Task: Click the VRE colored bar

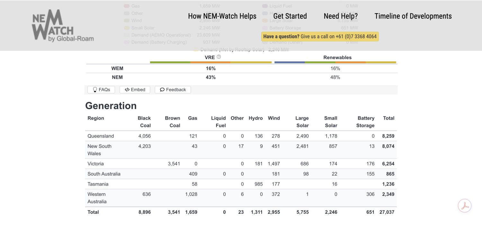Action: (211, 62)
